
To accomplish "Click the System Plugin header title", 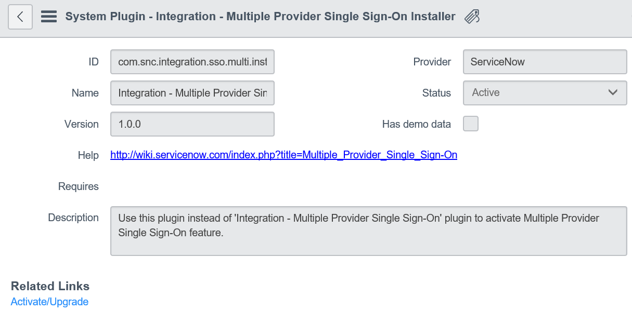I will [260, 17].
